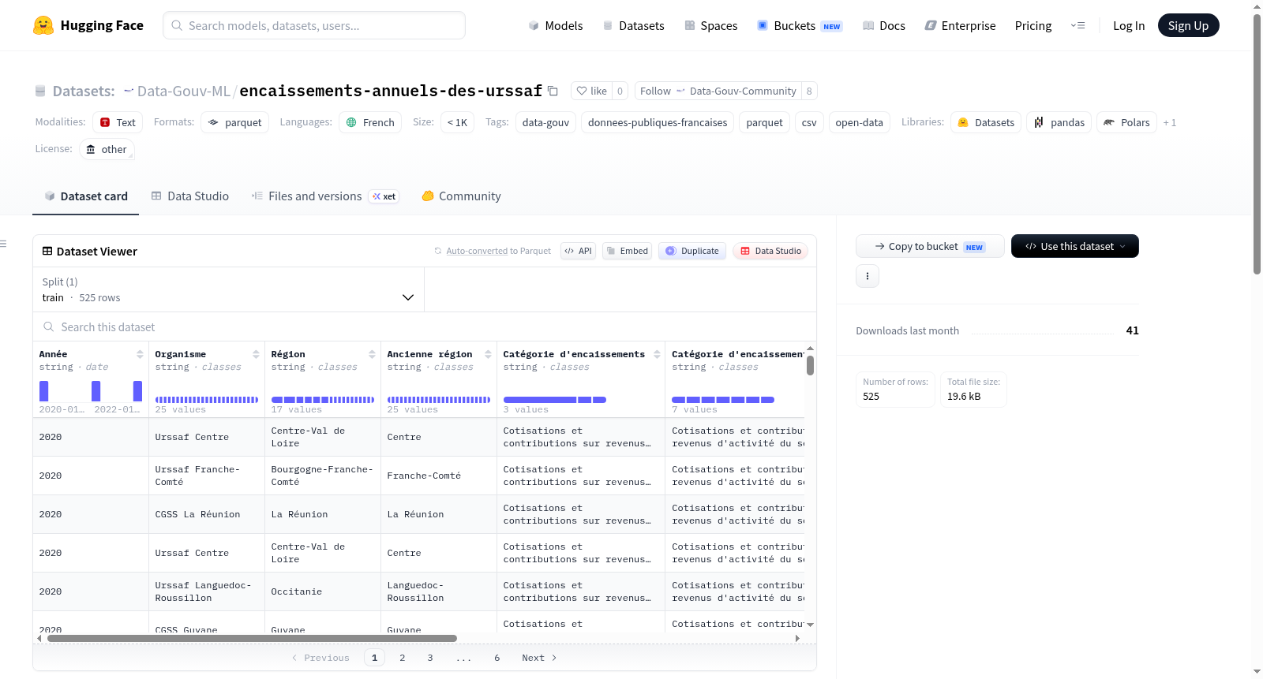Follow Data-Gouv-Community

click(718, 91)
